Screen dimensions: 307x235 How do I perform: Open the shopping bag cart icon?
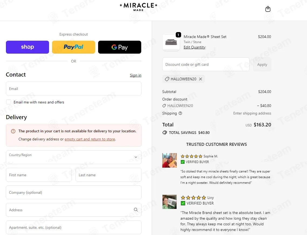pyautogui.click(x=268, y=9)
